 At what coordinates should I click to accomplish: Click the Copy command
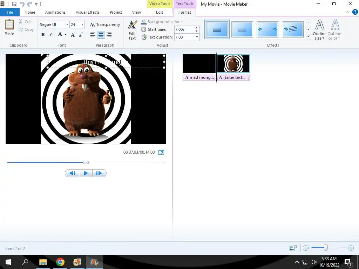26,29
